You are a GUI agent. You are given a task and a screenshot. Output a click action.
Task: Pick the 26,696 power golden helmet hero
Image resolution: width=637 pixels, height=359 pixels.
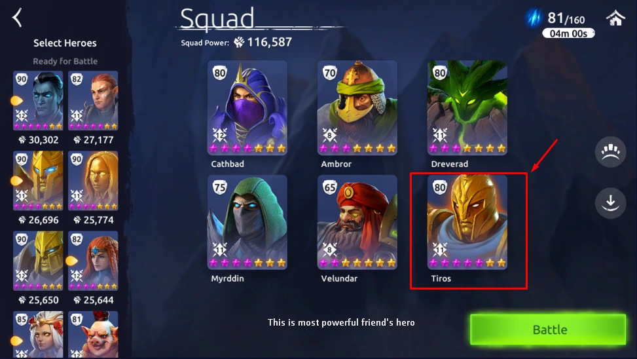[x=38, y=181]
